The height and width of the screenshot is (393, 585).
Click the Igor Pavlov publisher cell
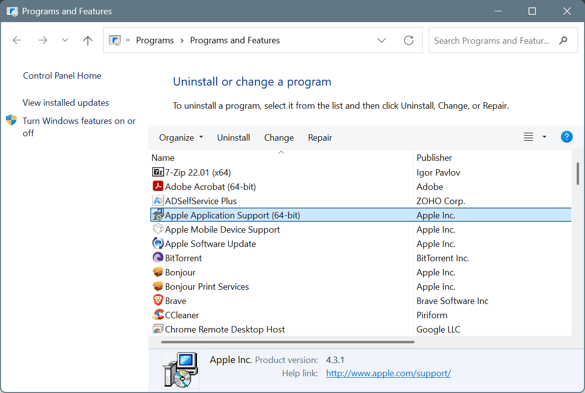tap(438, 172)
